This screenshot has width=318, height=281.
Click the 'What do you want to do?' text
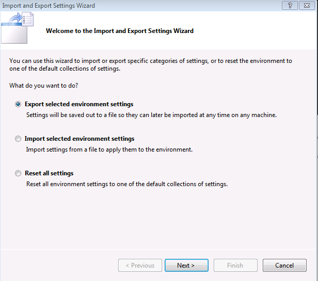pyautogui.click(x=43, y=86)
